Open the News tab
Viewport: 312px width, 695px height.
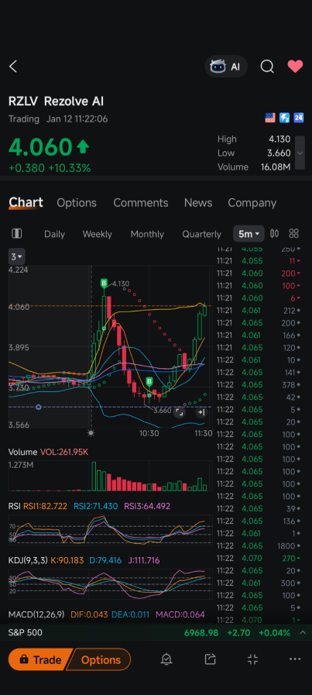198,203
